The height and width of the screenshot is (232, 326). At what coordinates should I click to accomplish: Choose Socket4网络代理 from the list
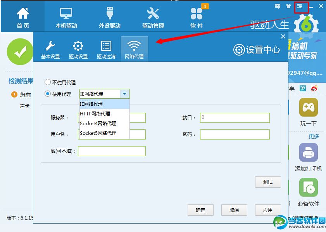point(104,124)
